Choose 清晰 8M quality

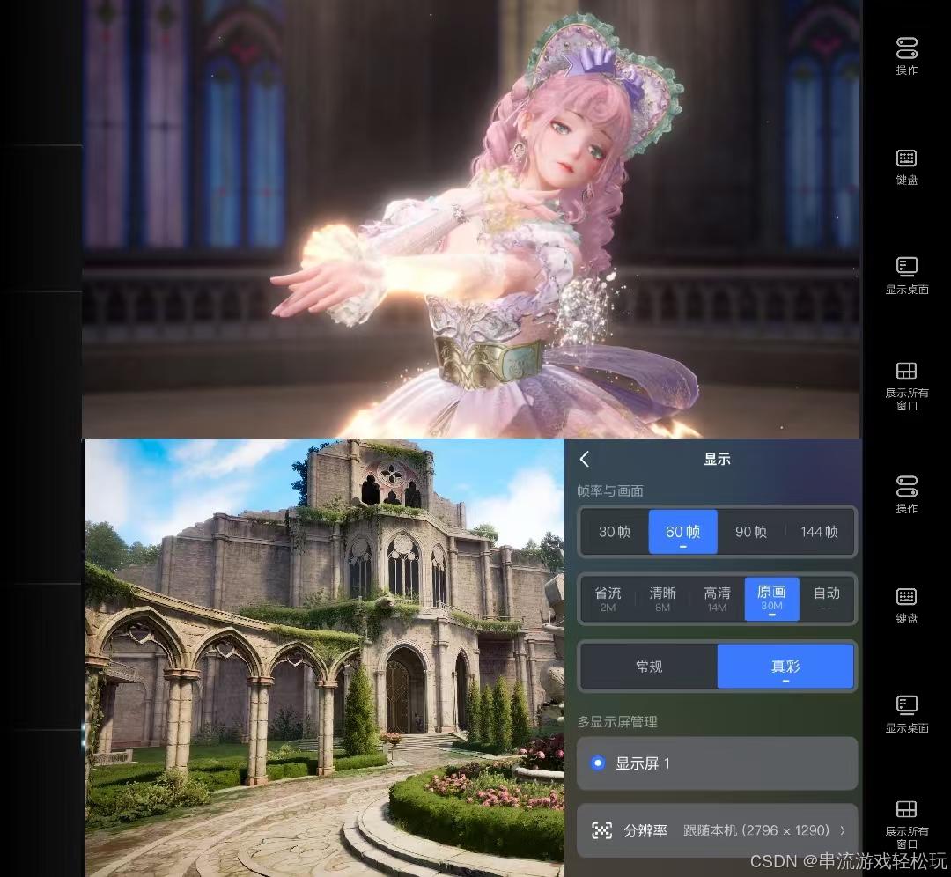click(x=662, y=599)
